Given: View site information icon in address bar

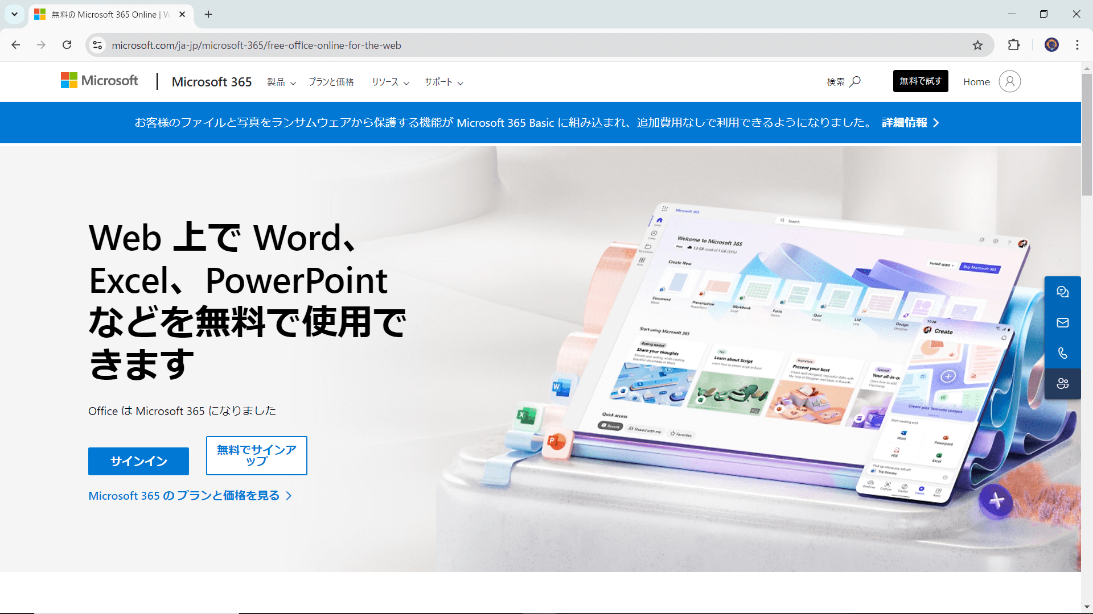Looking at the screenshot, I should [98, 45].
